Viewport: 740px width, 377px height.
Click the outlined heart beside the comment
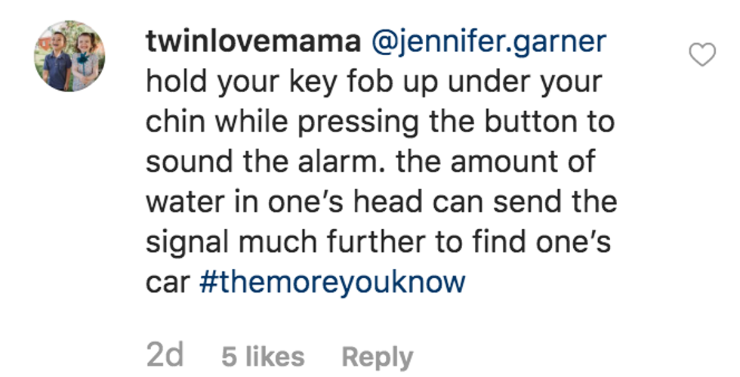coord(703,54)
